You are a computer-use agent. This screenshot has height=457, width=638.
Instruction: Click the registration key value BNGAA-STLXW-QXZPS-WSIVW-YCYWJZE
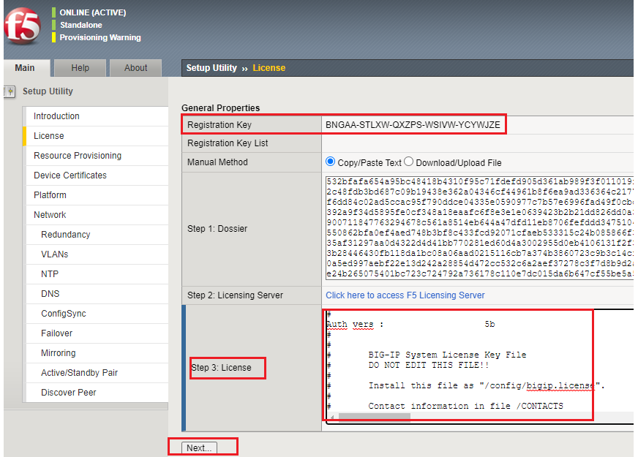pyautogui.click(x=413, y=125)
